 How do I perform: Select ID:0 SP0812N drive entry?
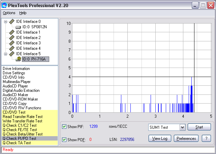click(35, 27)
